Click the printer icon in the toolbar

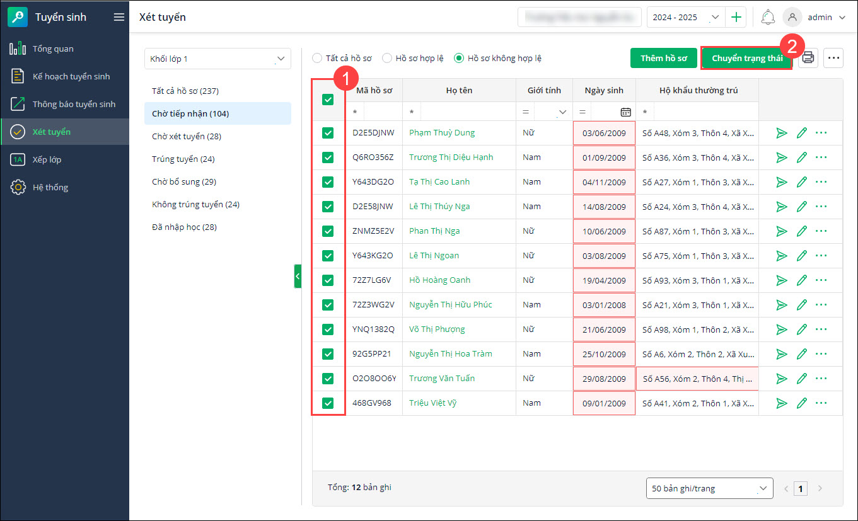coord(808,58)
